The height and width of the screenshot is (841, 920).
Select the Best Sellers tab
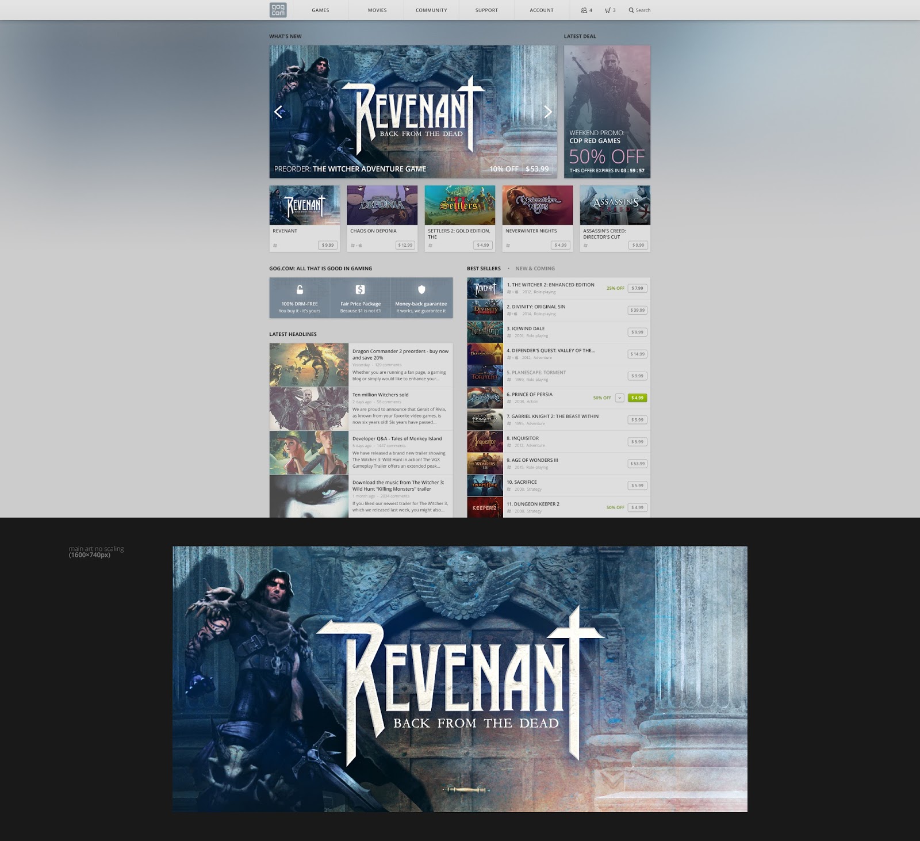coord(484,269)
